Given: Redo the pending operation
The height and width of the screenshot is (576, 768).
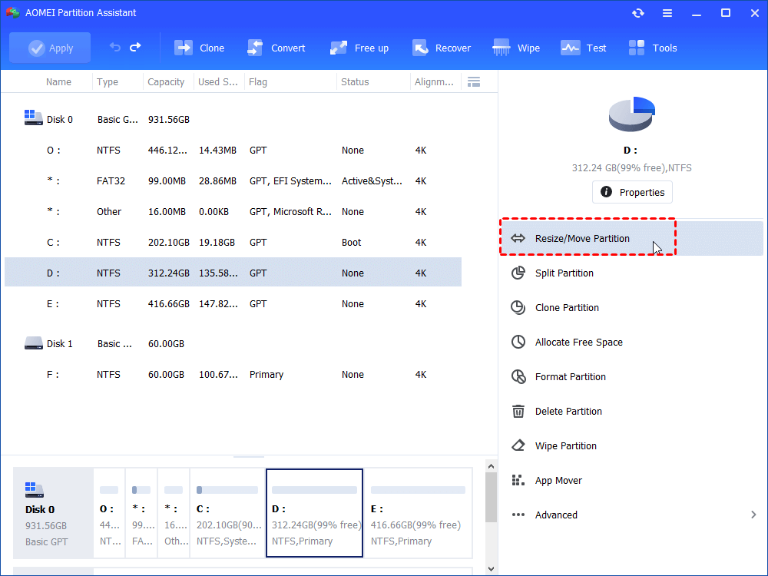Looking at the screenshot, I should pyautogui.click(x=136, y=48).
